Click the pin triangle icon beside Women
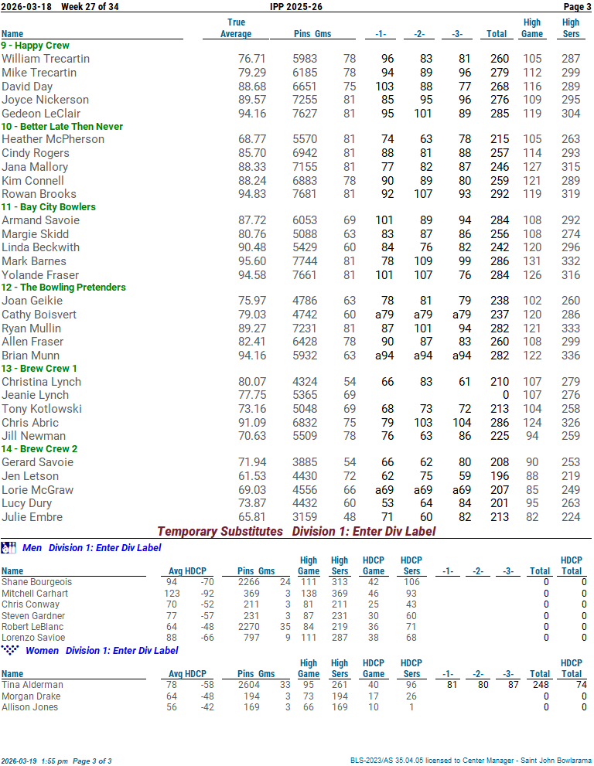The width and height of the screenshot is (594, 766). click(x=10, y=650)
